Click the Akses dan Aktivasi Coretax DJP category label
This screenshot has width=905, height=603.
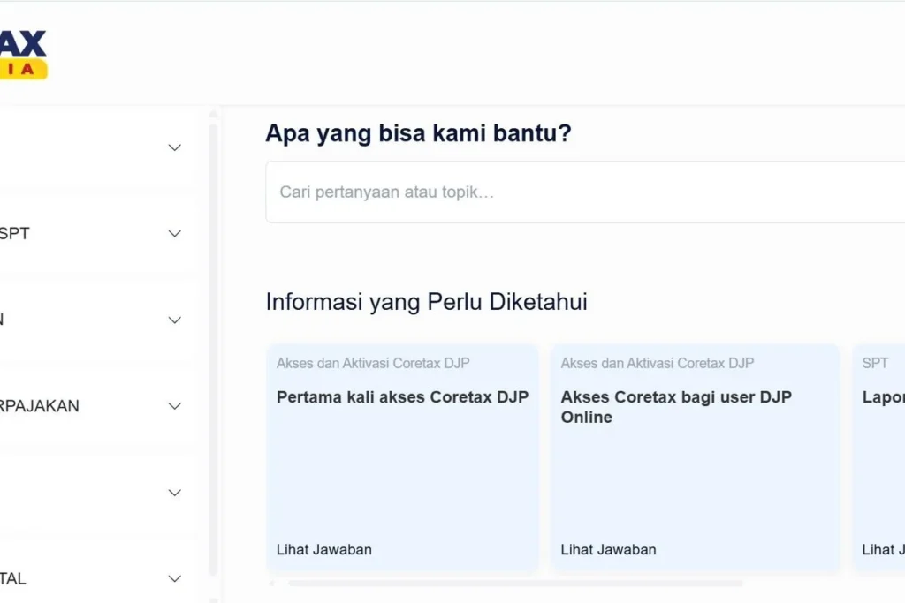coord(371,363)
